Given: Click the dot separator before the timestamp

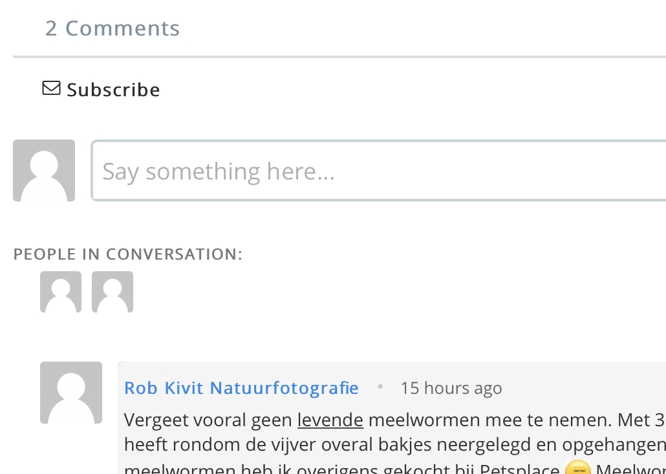Looking at the screenshot, I should coord(380,387).
